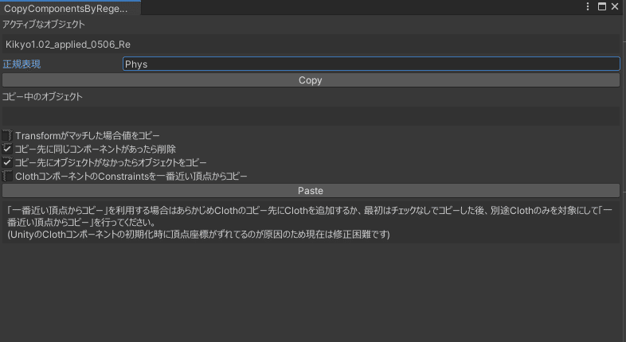626x342 pixels.
Task: Enable Transformがマッチした場合値をコピー checkbox
Action: click(x=7, y=135)
